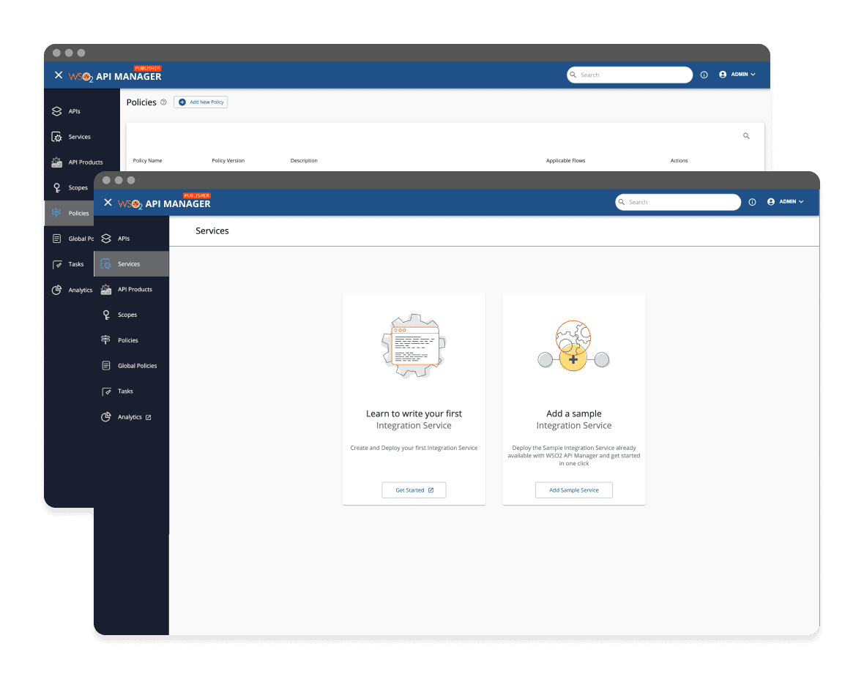864x679 pixels.
Task: Open the Policies section in the sidebar
Action: tap(130, 340)
